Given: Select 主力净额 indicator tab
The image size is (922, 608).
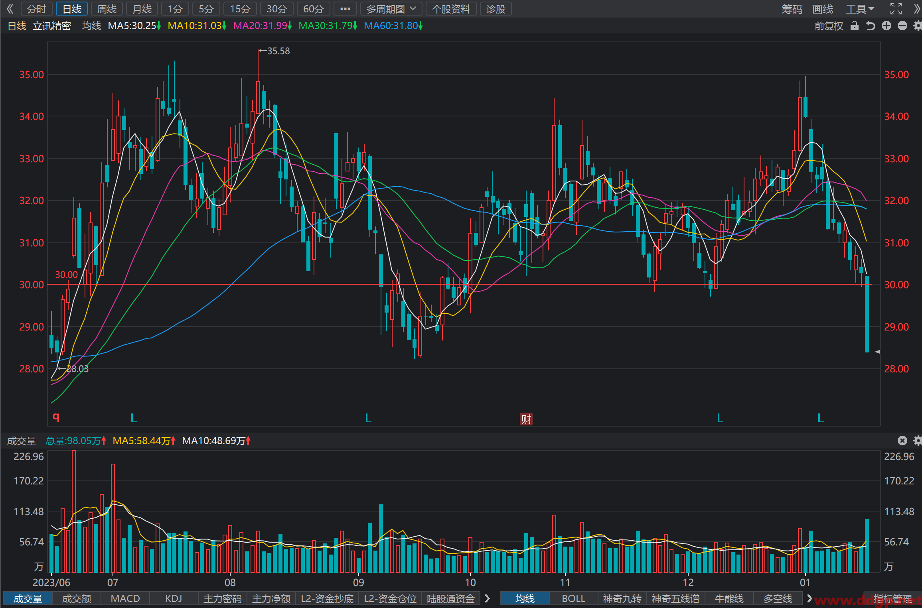Looking at the screenshot, I should pos(271,598).
